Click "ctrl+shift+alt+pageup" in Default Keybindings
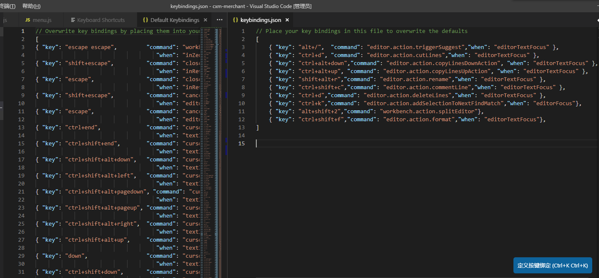This screenshot has height=278, width=599. pyautogui.click(x=102, y=208)
